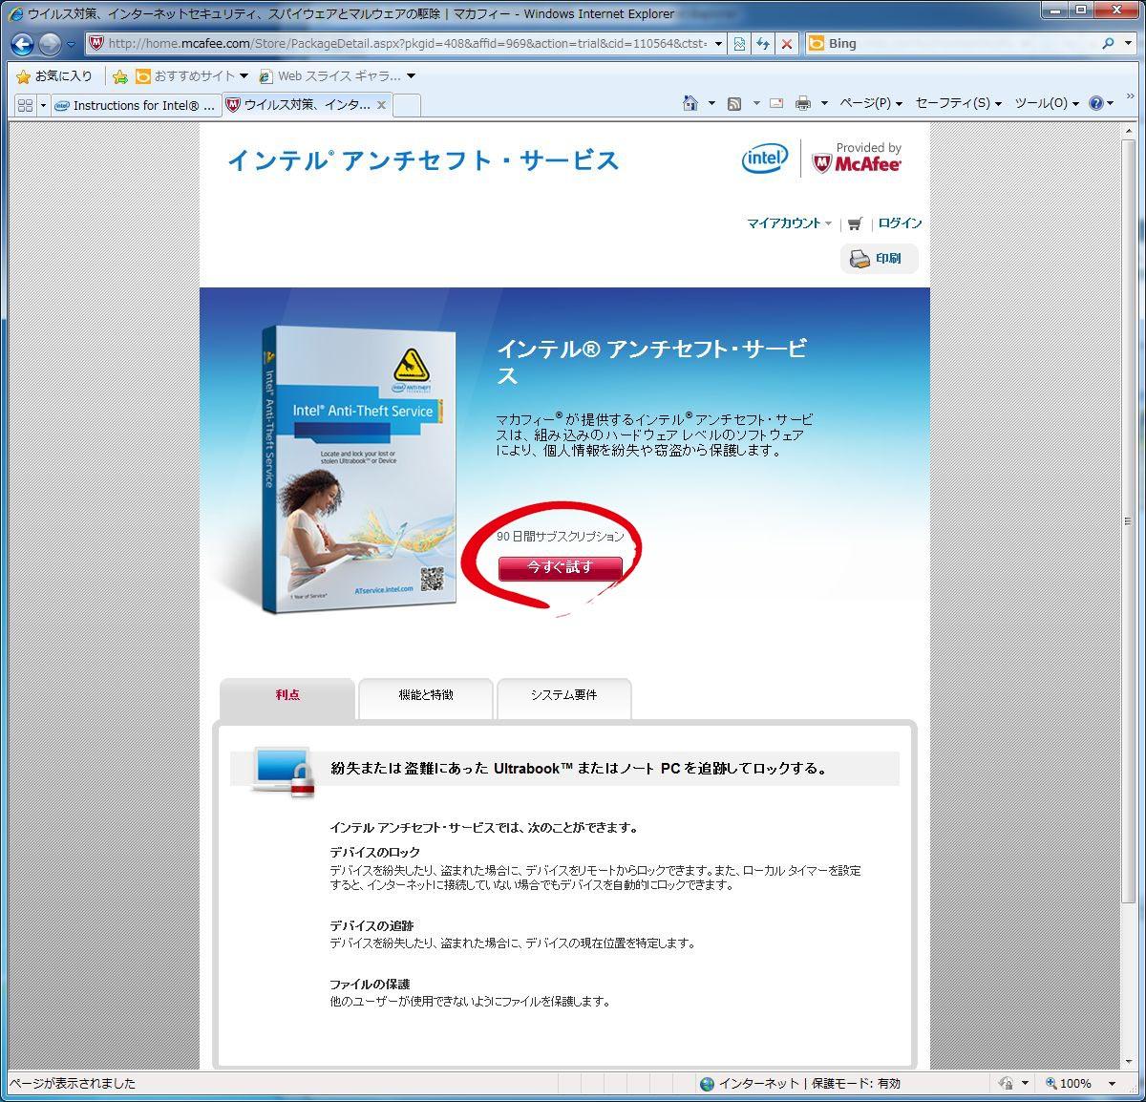Open the マイアカウント dropdown
This screenshot has width=1146, height=1102.
coord(789,223)
